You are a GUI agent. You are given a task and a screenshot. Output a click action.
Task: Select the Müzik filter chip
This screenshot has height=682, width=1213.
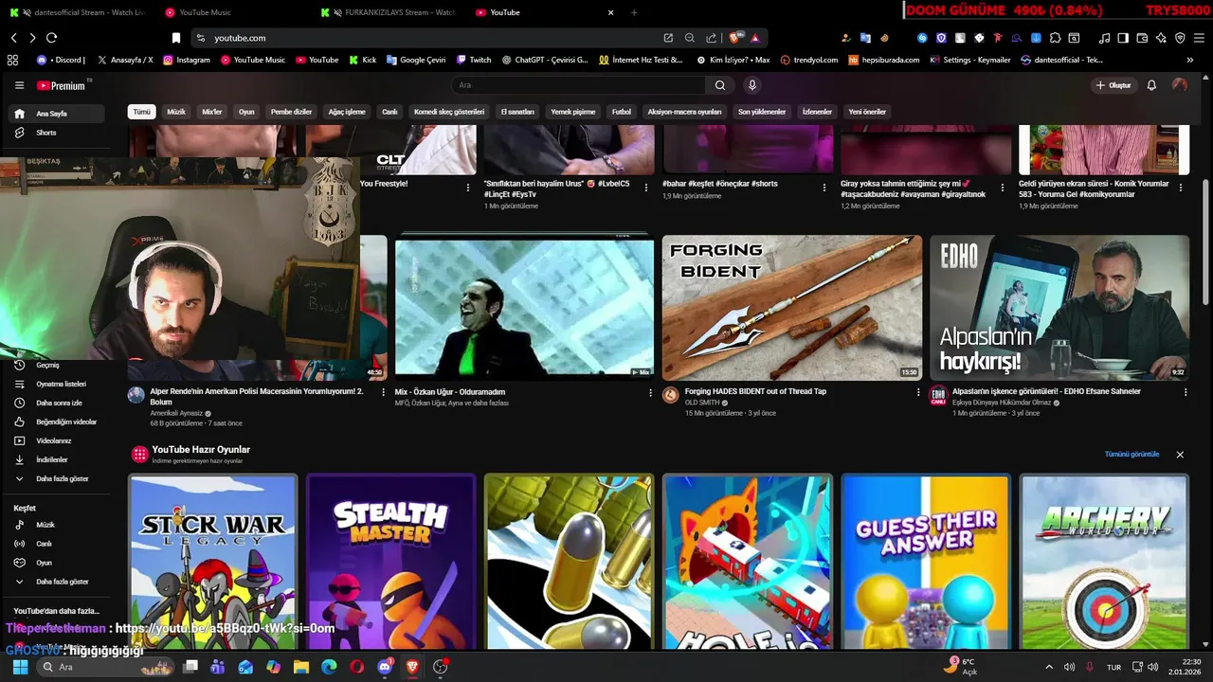coord(176,112)
